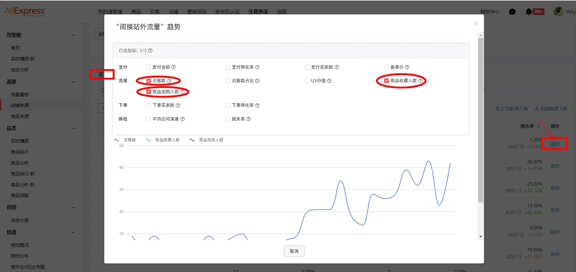Click help icon next to 支付金额
Image resolution: width=576 pixels, height=272 pixels.
[x=174, y=67]
